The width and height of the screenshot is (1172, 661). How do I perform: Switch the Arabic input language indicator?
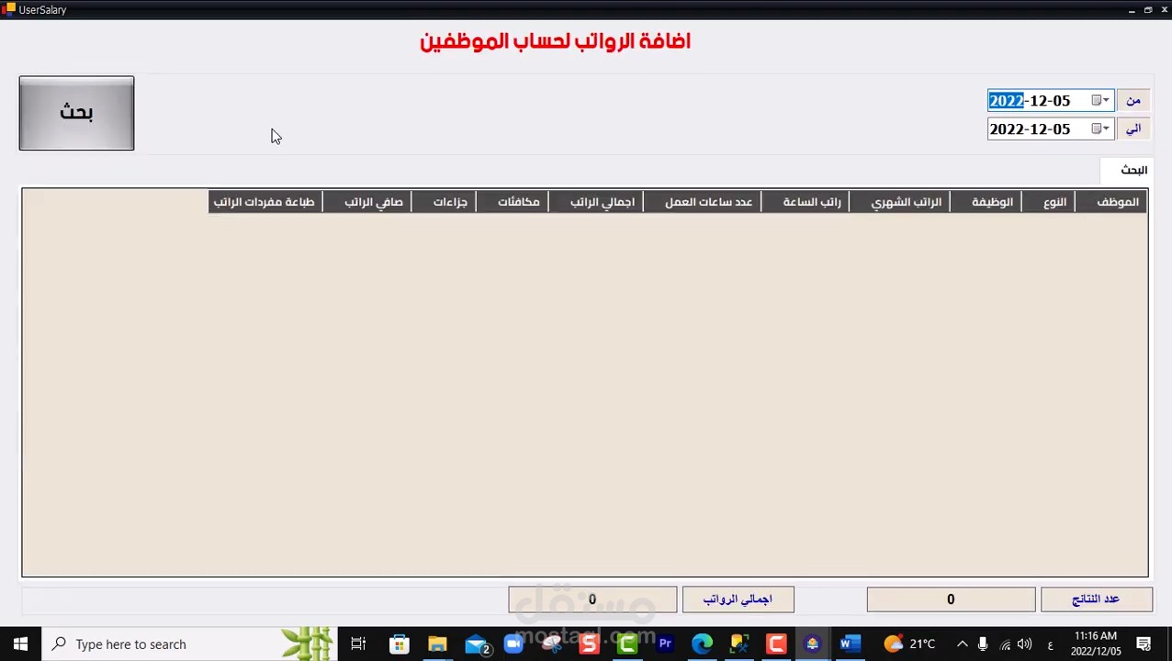coord(1050,644)
